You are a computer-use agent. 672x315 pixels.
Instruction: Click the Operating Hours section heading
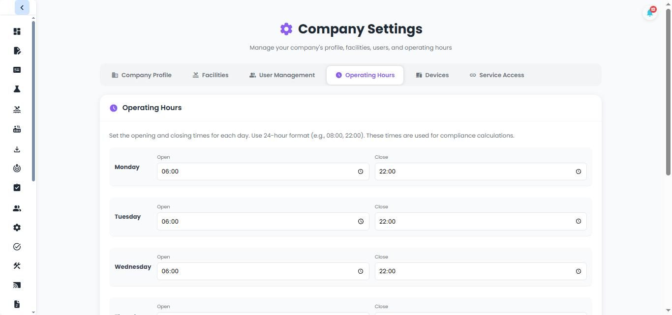point(152,108)
